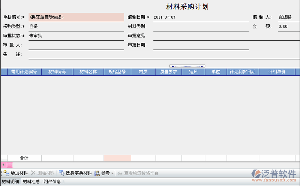Click the 参考 reference search icon
This screenshot has width=300, height=186.
point(97,173)
